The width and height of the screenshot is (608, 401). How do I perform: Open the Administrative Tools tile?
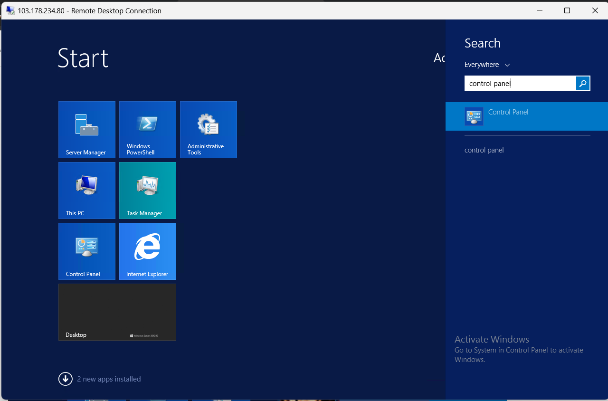(209, 130)
